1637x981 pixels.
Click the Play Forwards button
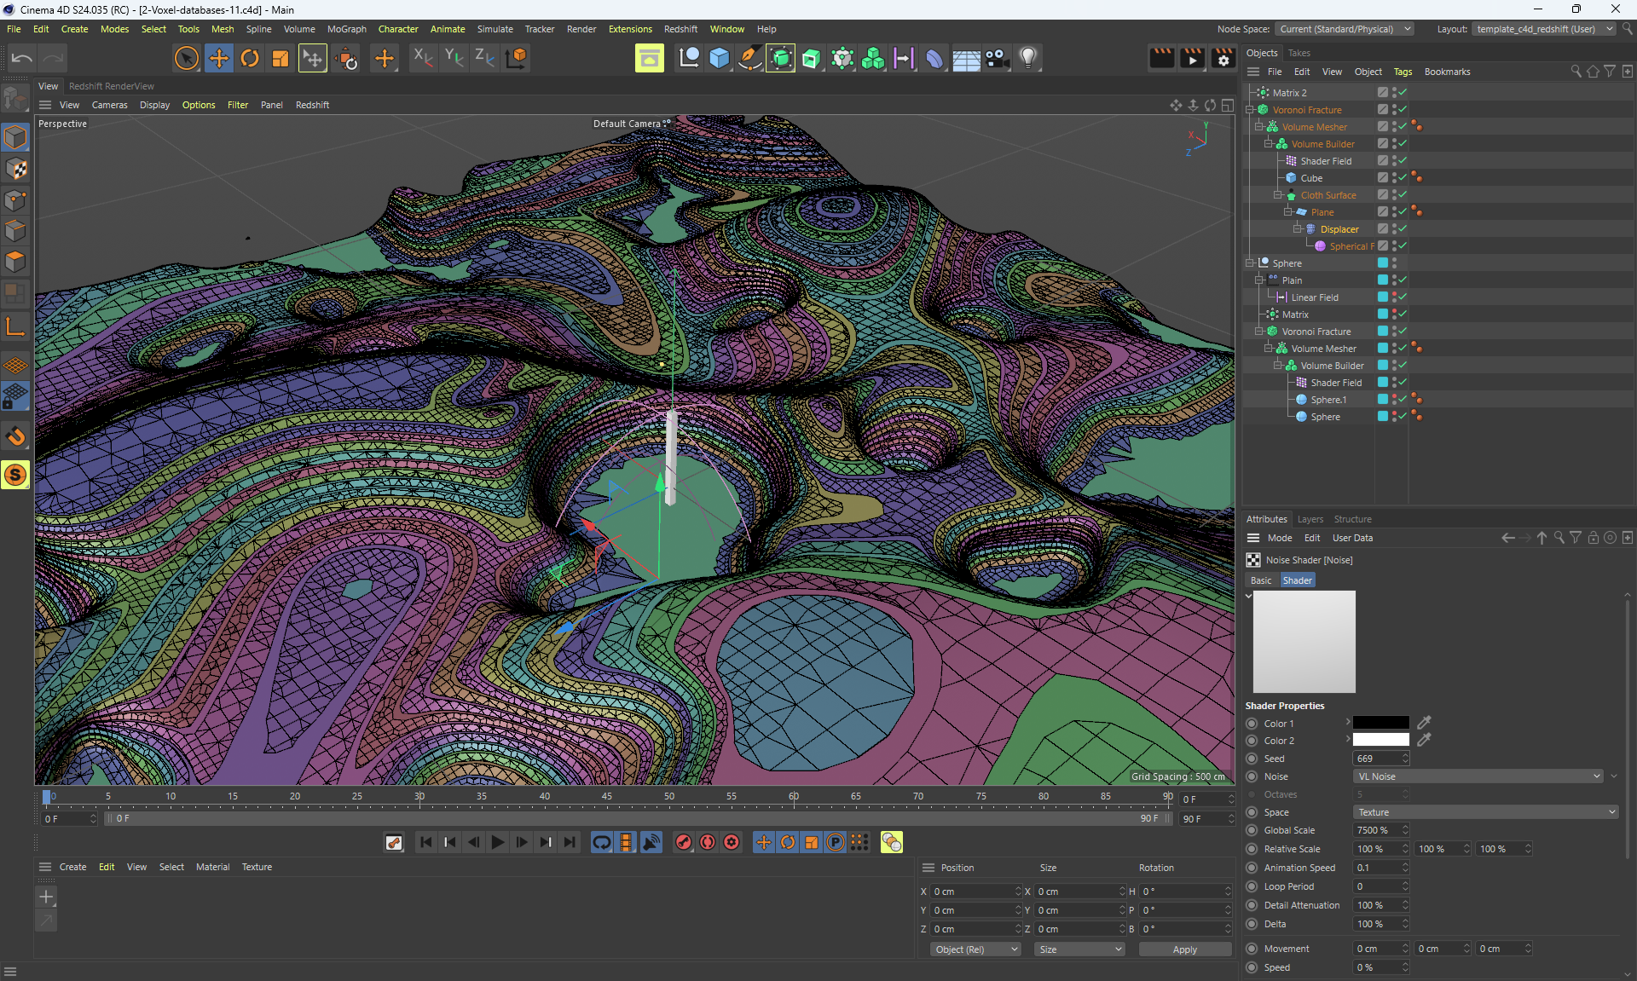[x=498, y=842]
